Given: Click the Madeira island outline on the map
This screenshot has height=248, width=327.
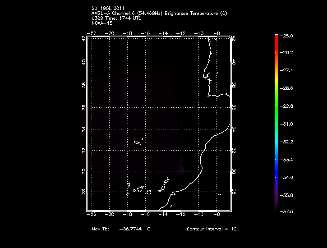Looking at the screenshot, I should [138, 143].
